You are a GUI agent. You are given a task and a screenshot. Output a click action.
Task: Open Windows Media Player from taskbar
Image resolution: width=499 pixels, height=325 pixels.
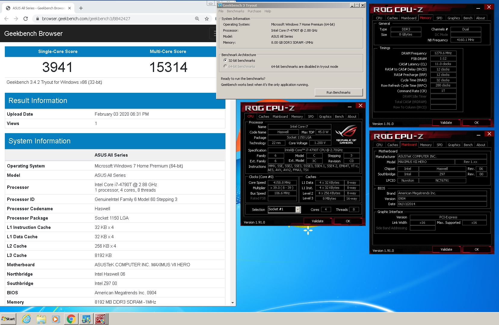pos(56,319)
